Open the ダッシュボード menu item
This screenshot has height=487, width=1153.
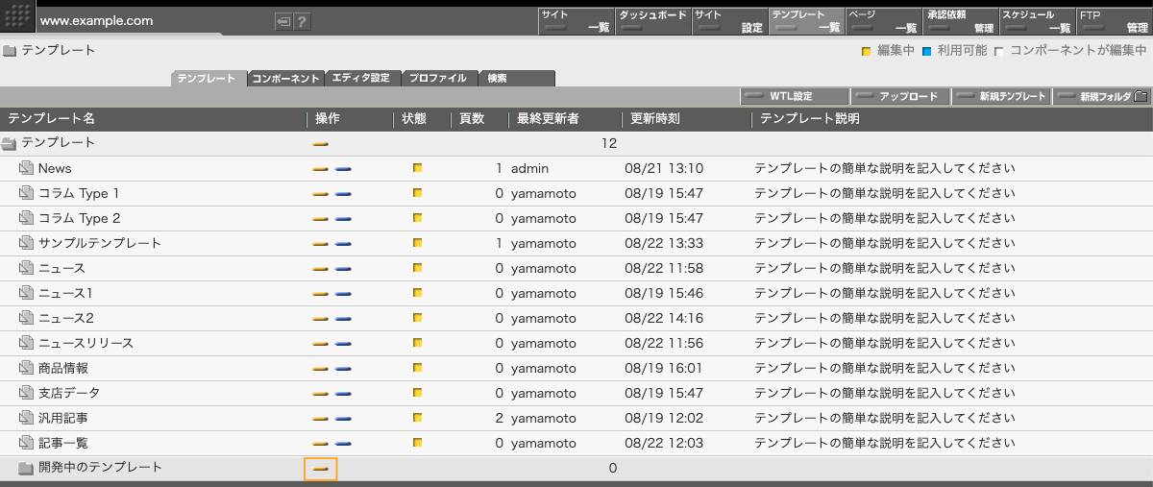pos(652,21)
